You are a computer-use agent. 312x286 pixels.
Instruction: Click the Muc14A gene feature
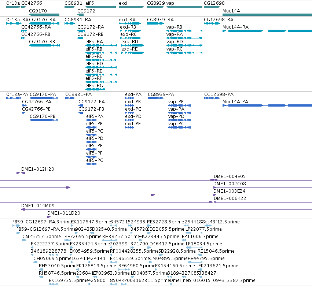(267, 15)
